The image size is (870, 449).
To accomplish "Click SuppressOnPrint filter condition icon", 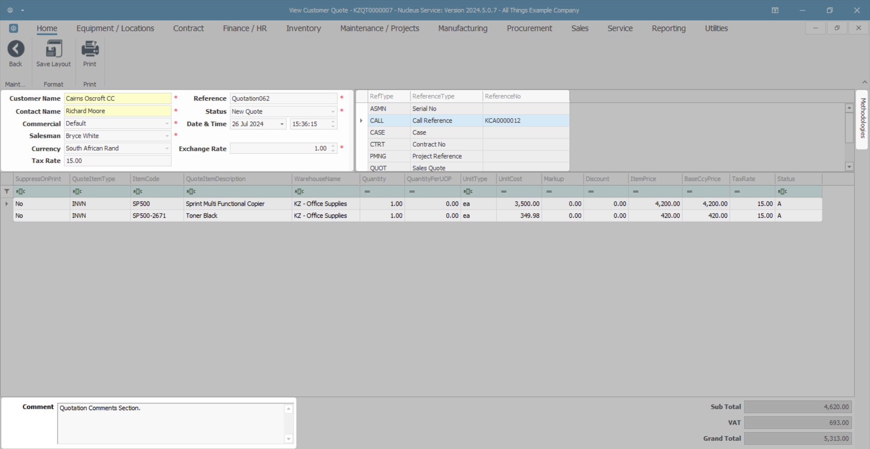I will coord(20,191).
